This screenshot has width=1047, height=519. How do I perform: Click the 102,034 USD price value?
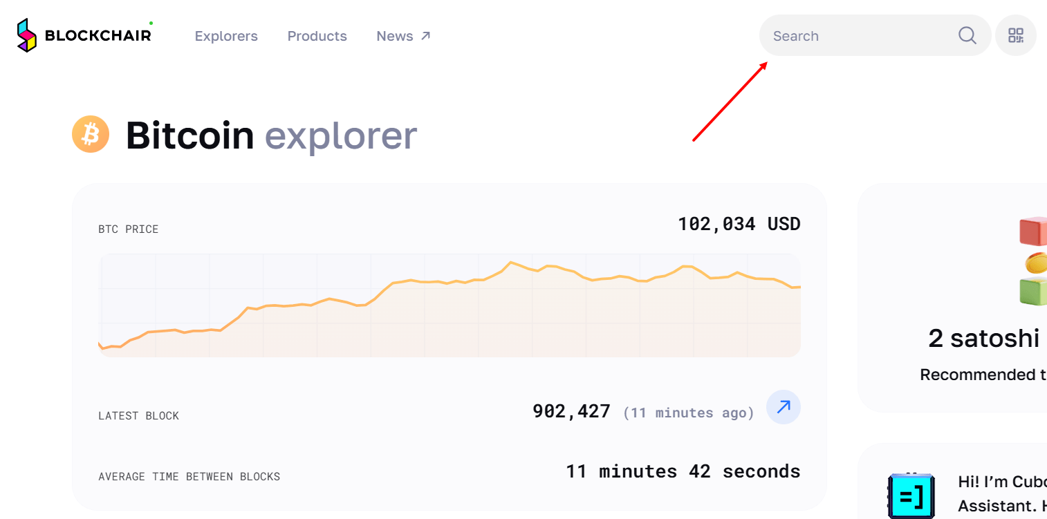pyautogui.click(x=739, y=224)
